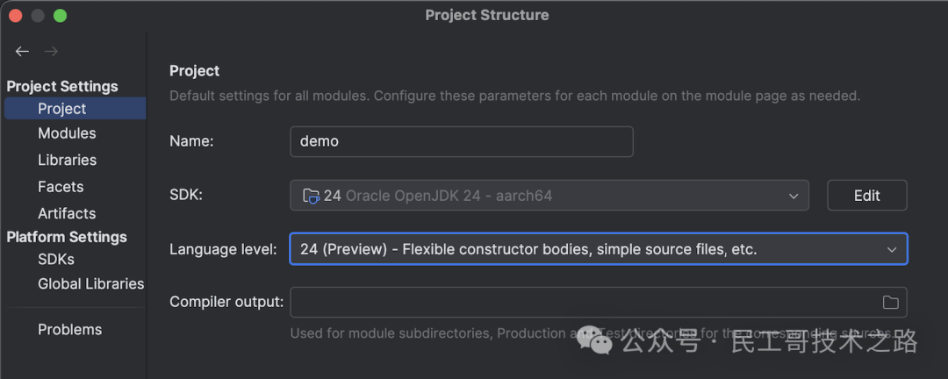Open the Language level dropdown arrow
The width and height of the screenshot is (948, 379).
pos(891,250)
